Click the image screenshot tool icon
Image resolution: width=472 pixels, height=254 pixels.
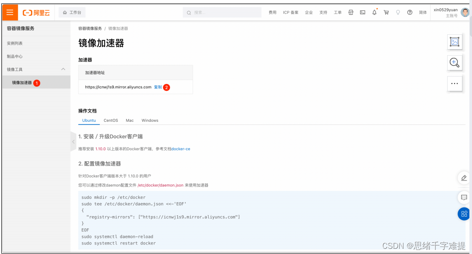click(455, 42)
